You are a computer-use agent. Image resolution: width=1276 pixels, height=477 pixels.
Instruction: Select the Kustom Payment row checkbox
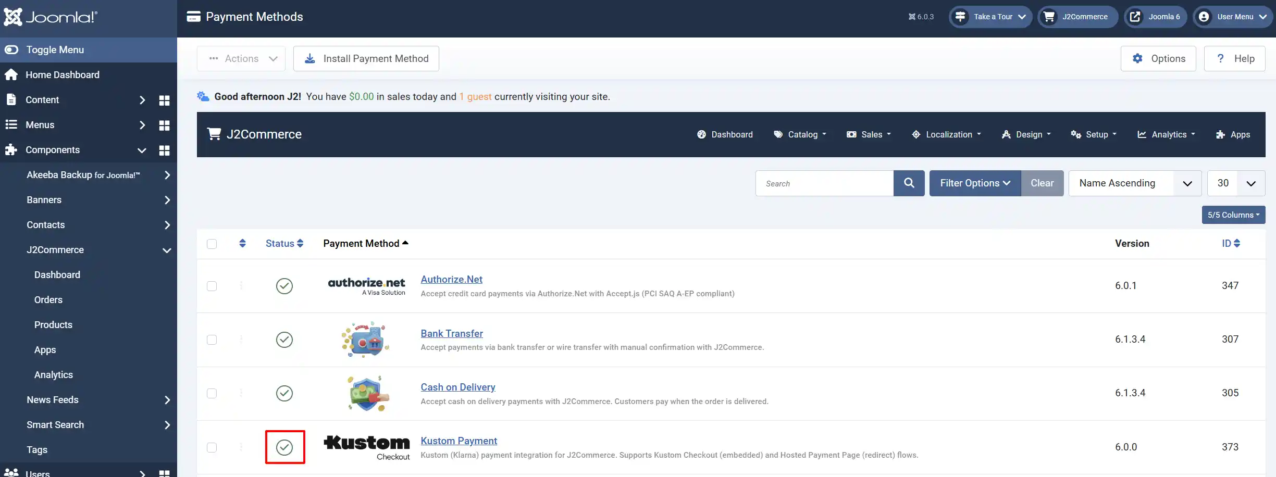(212, 447)
